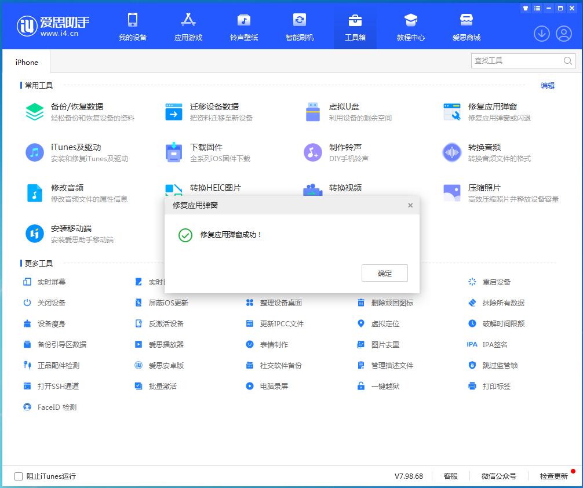Click the 查找工具 search field
The image size is (583, 488).
tap(519, 60)
